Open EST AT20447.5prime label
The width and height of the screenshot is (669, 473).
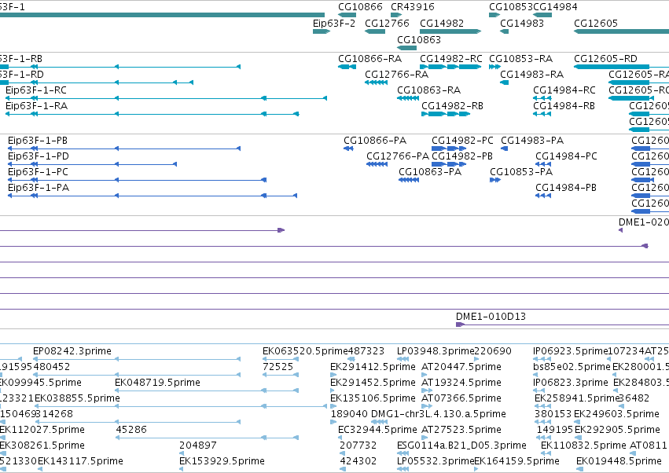point(461,367)
